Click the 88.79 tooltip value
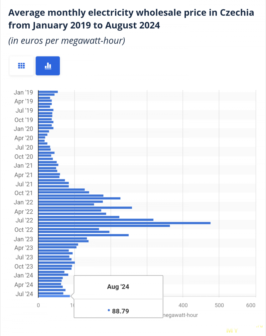This screenshot has height=336, width=266. (x=120, y=311)
